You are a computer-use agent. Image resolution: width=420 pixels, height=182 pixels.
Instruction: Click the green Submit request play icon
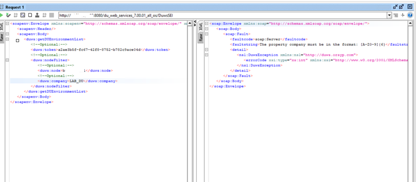pyautogui.click(x=2, y=15)
